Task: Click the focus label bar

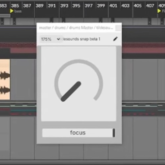Action: pos(78,133)
